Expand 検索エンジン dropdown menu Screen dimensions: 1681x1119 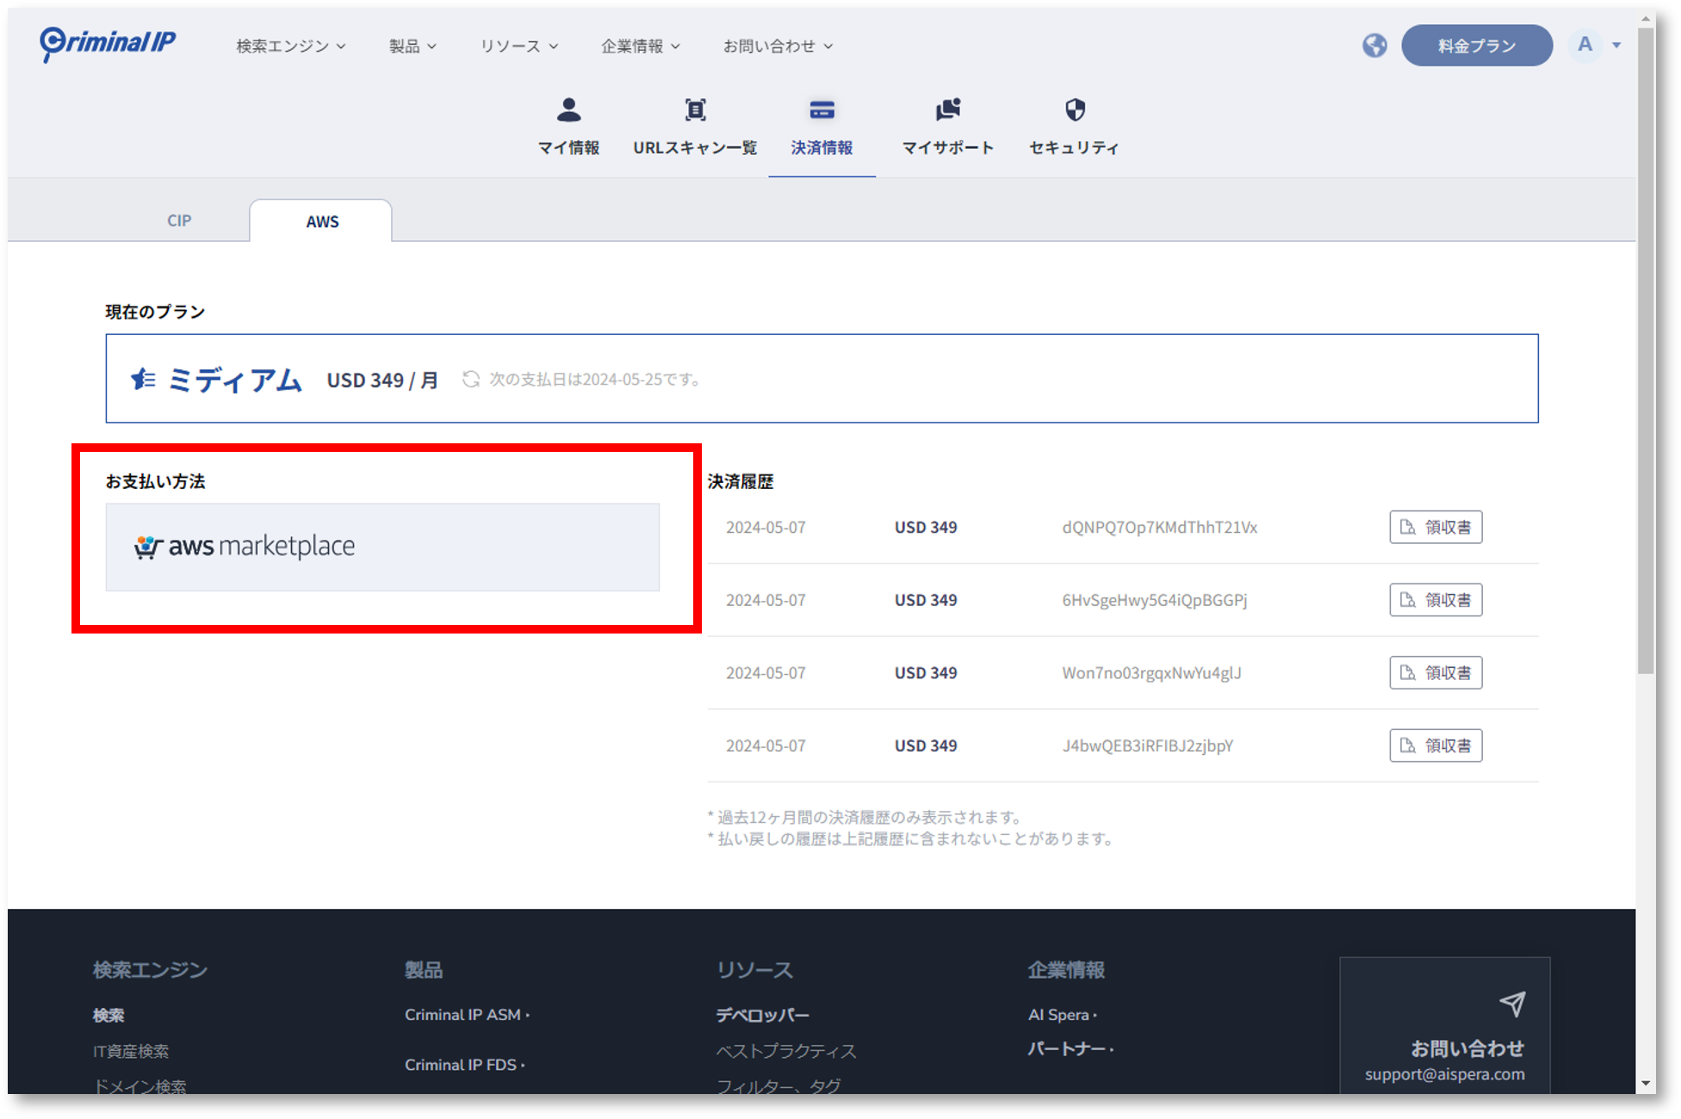tap(291, 46)
